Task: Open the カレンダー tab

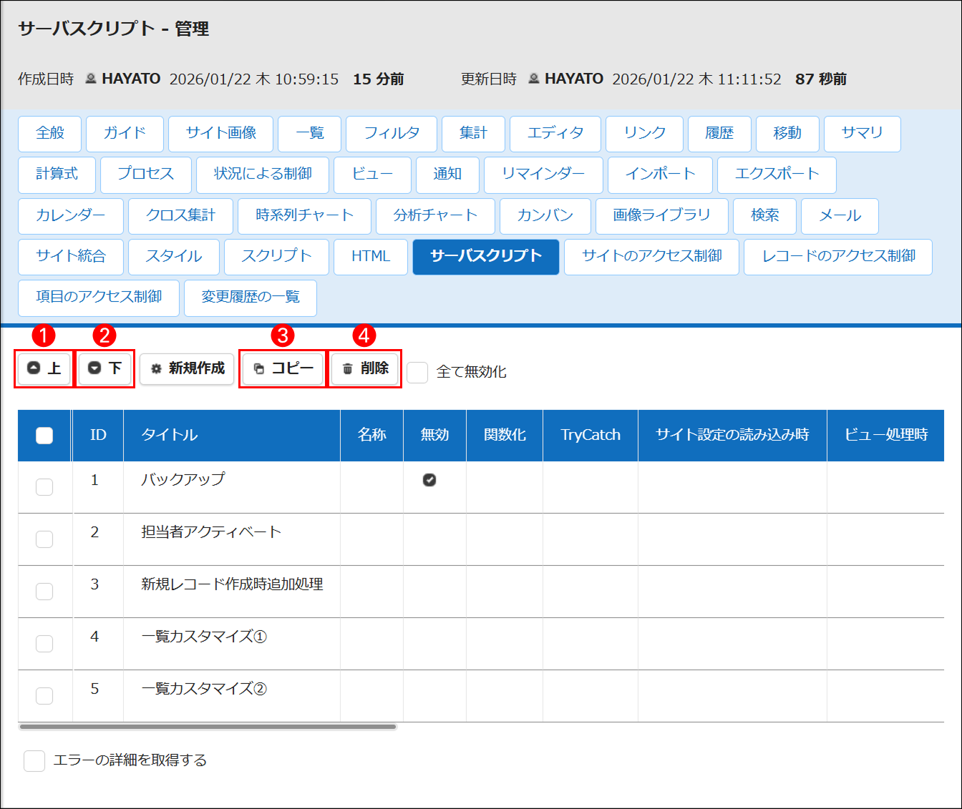Action: (x=71, y=216)
